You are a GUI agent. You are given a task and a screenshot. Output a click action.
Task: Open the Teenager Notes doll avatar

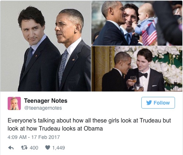click(14, 103)
